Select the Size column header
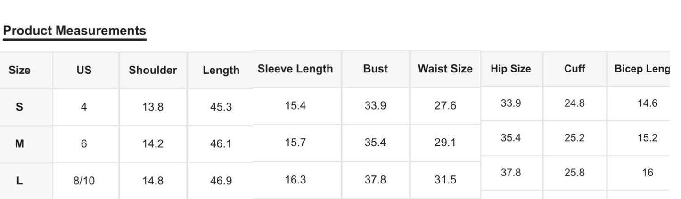Screen dimensions: 681x199 [x=19, y=70]
